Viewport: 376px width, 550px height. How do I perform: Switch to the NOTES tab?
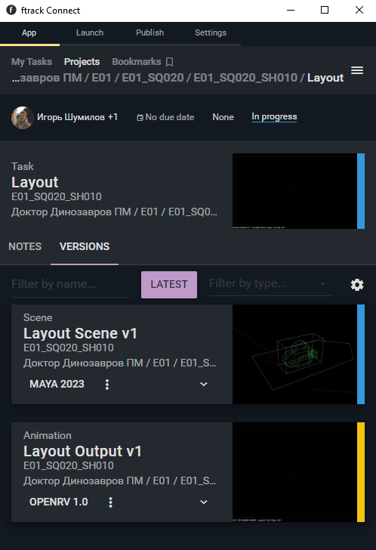tap(25, 246)
